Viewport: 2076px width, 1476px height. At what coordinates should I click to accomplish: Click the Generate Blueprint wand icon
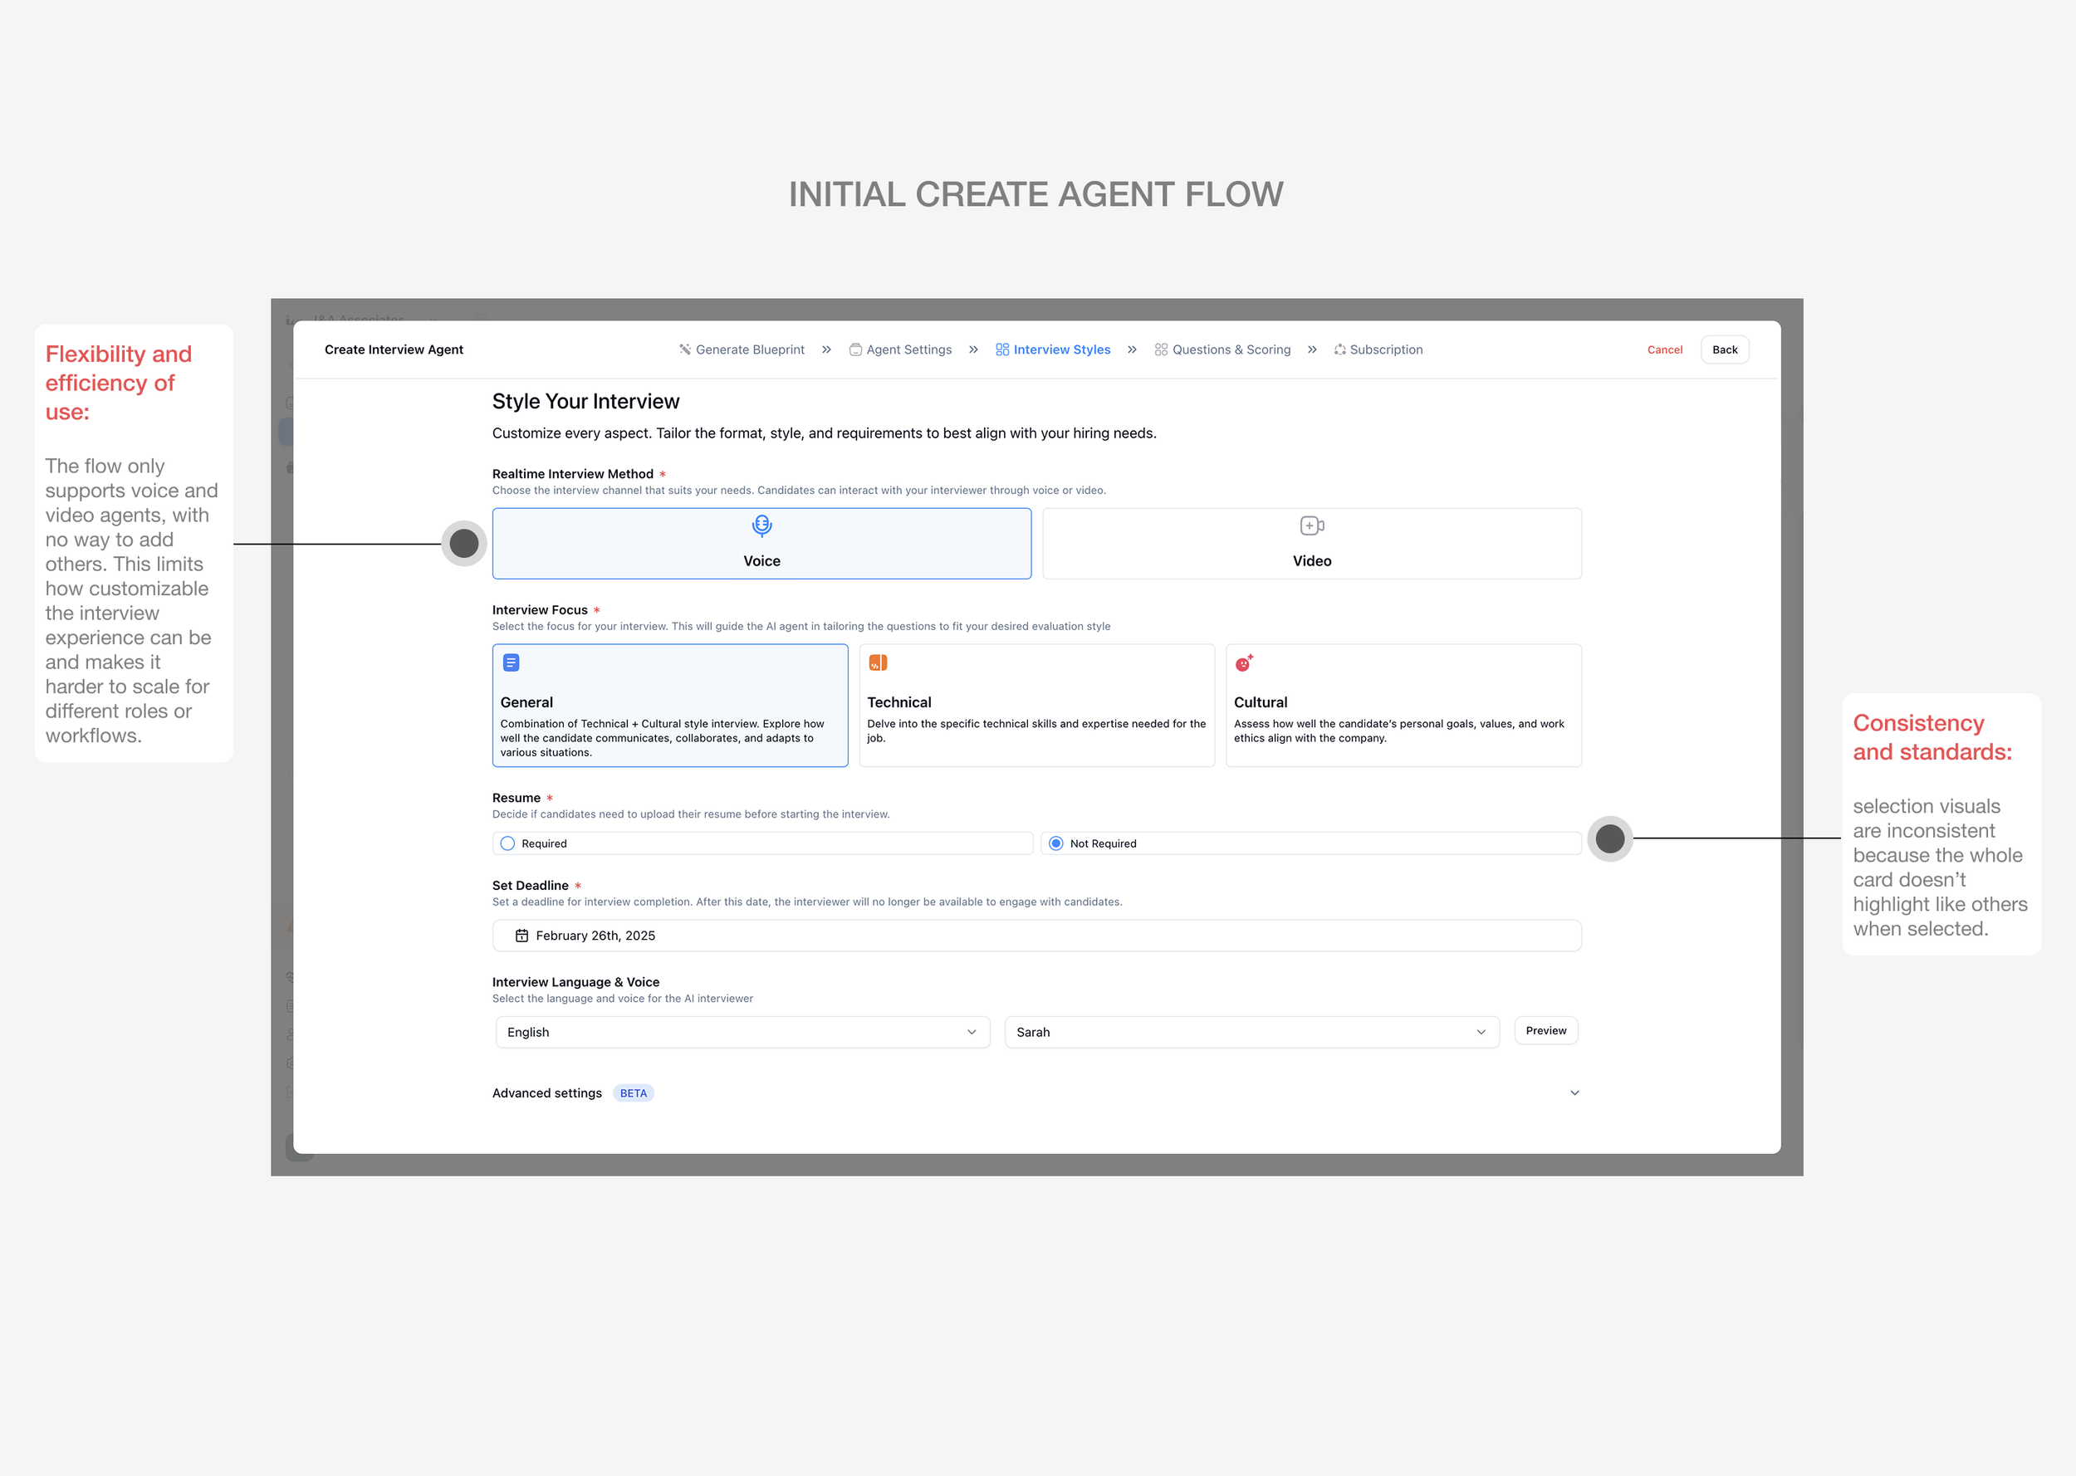point(685,350)
